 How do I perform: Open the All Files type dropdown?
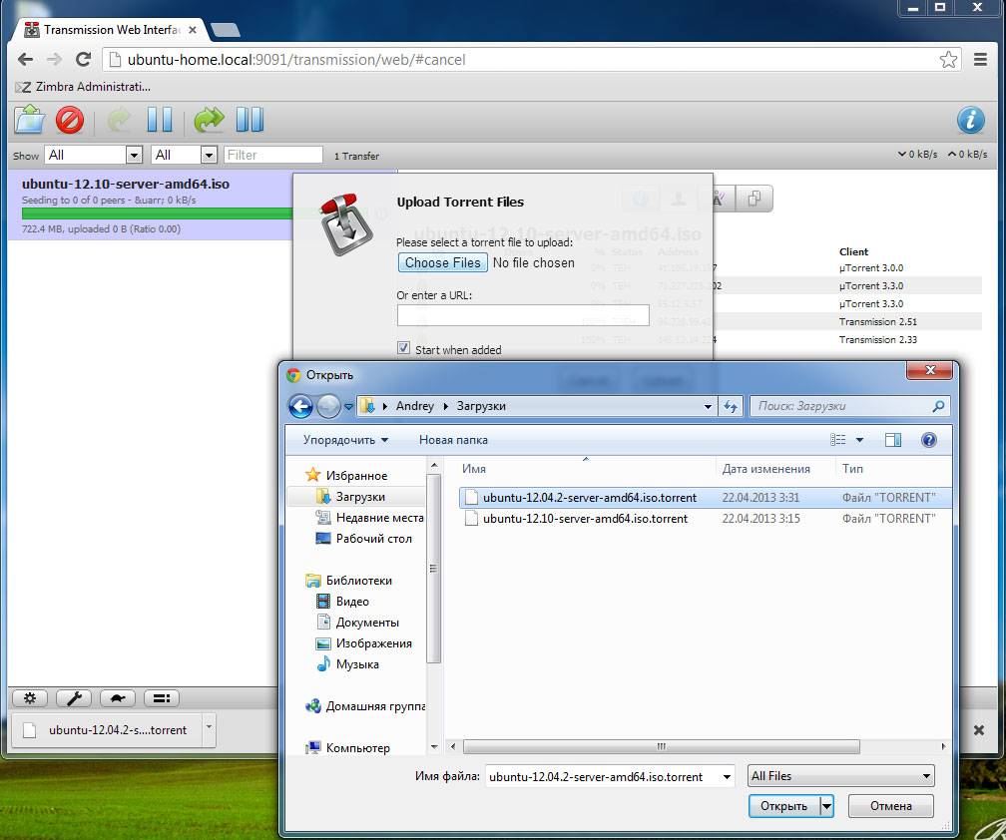[840, 776]
